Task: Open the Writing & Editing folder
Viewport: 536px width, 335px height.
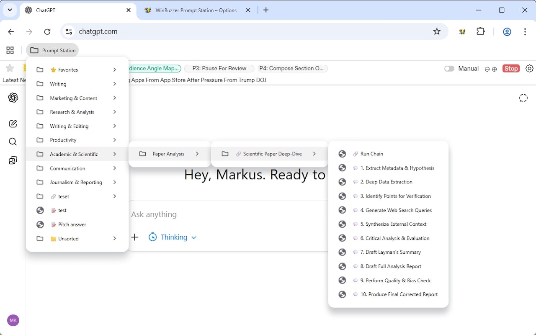Action: pyautogui.click(x=77, y=126)
